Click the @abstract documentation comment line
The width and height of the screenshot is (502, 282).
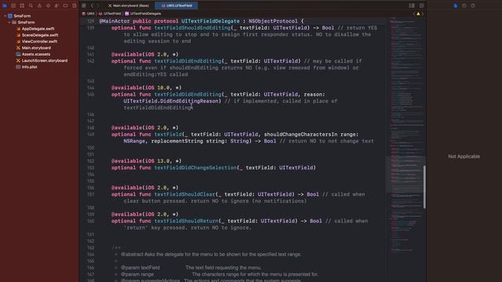(211, 255)
